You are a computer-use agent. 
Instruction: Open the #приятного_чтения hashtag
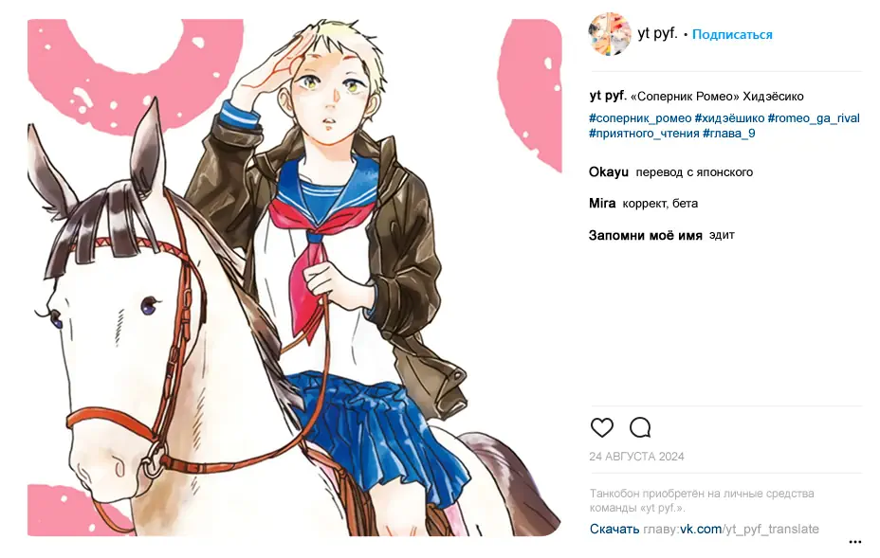click(644, 134)
